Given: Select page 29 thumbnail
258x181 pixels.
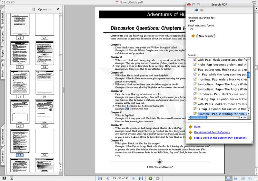Looking at the screenshot, I should click(x=20, y=141).
